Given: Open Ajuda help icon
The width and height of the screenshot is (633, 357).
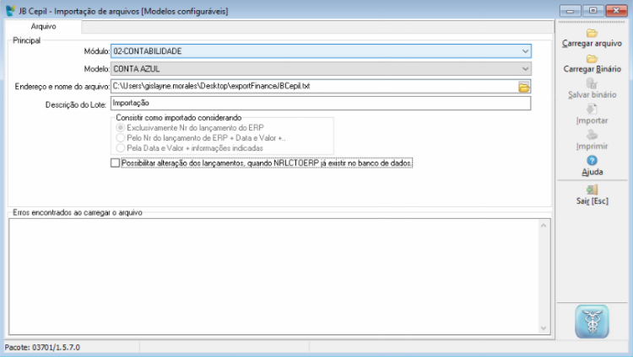Looking at the screenshot, I should [x=592, y=160].
